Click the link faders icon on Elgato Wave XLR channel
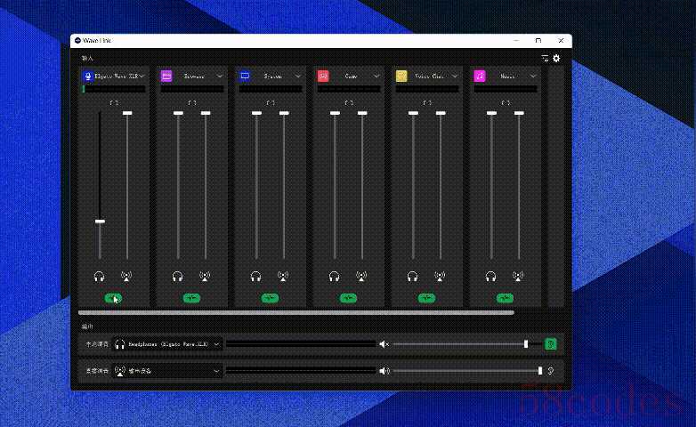 coord(114,102)
